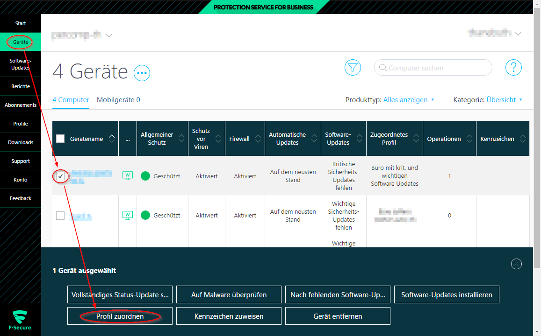Uncheck the first device row checkbox
541x336 pixels.
point(60,176)
